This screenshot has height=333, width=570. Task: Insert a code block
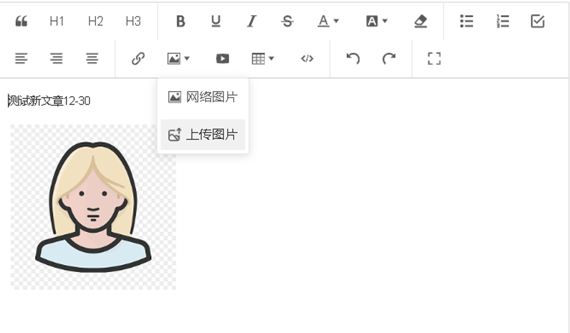(x=307, y=58)
